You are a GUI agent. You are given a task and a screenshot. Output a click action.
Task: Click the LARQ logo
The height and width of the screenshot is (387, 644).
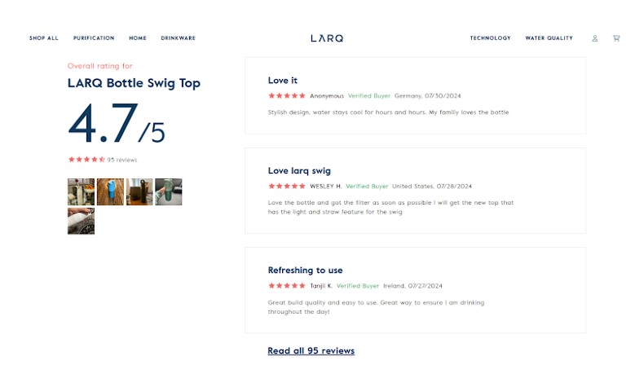click(x=327, y=38)
